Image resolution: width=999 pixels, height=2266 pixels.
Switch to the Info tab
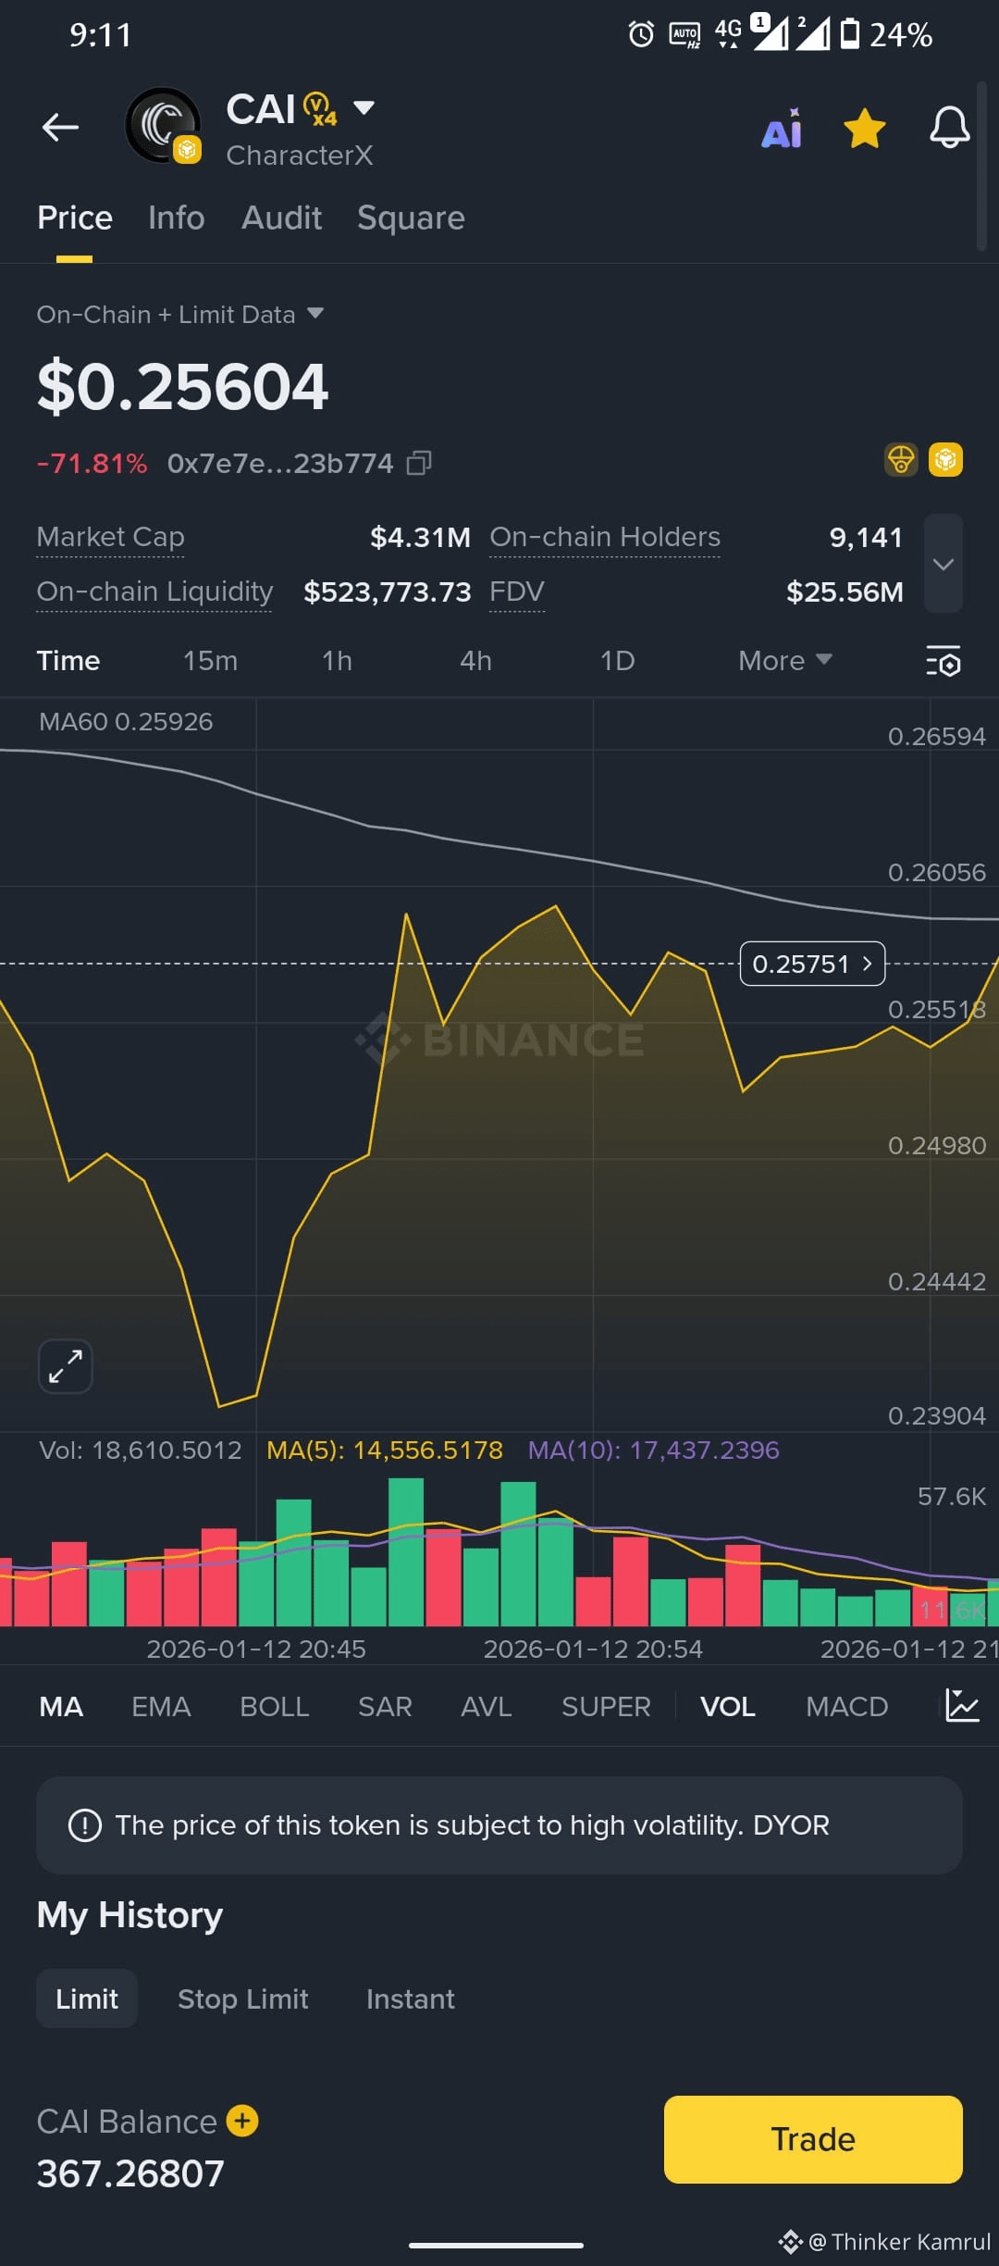pyautogui.click(x=176, y=218)
